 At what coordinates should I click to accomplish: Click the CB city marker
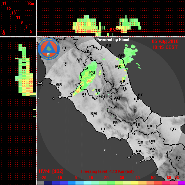pos(149,129)
